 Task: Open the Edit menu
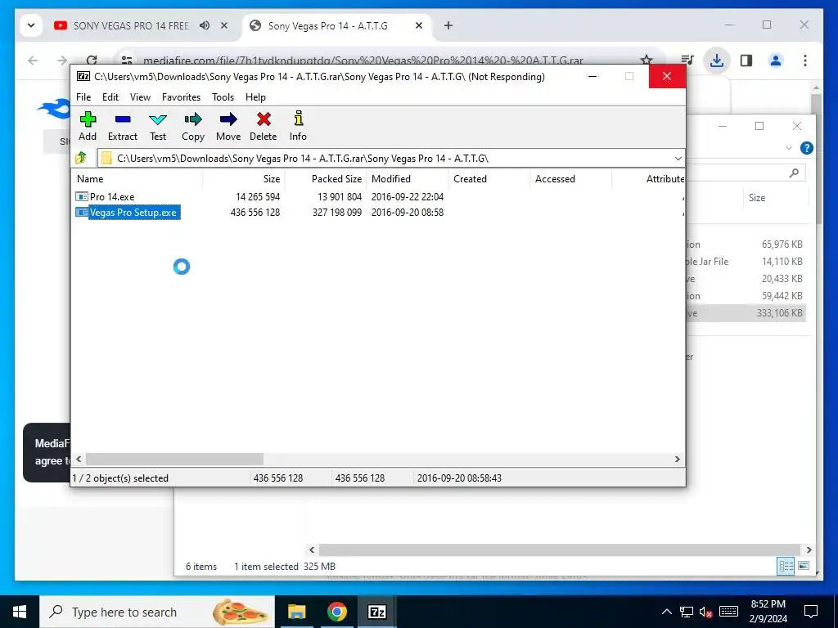tap(110, 97)
